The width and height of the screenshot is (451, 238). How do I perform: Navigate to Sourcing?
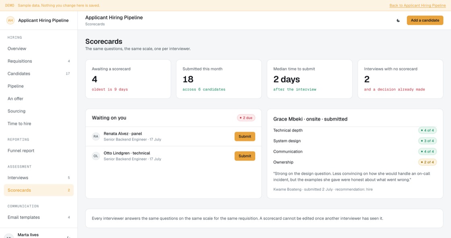[39, 111]
